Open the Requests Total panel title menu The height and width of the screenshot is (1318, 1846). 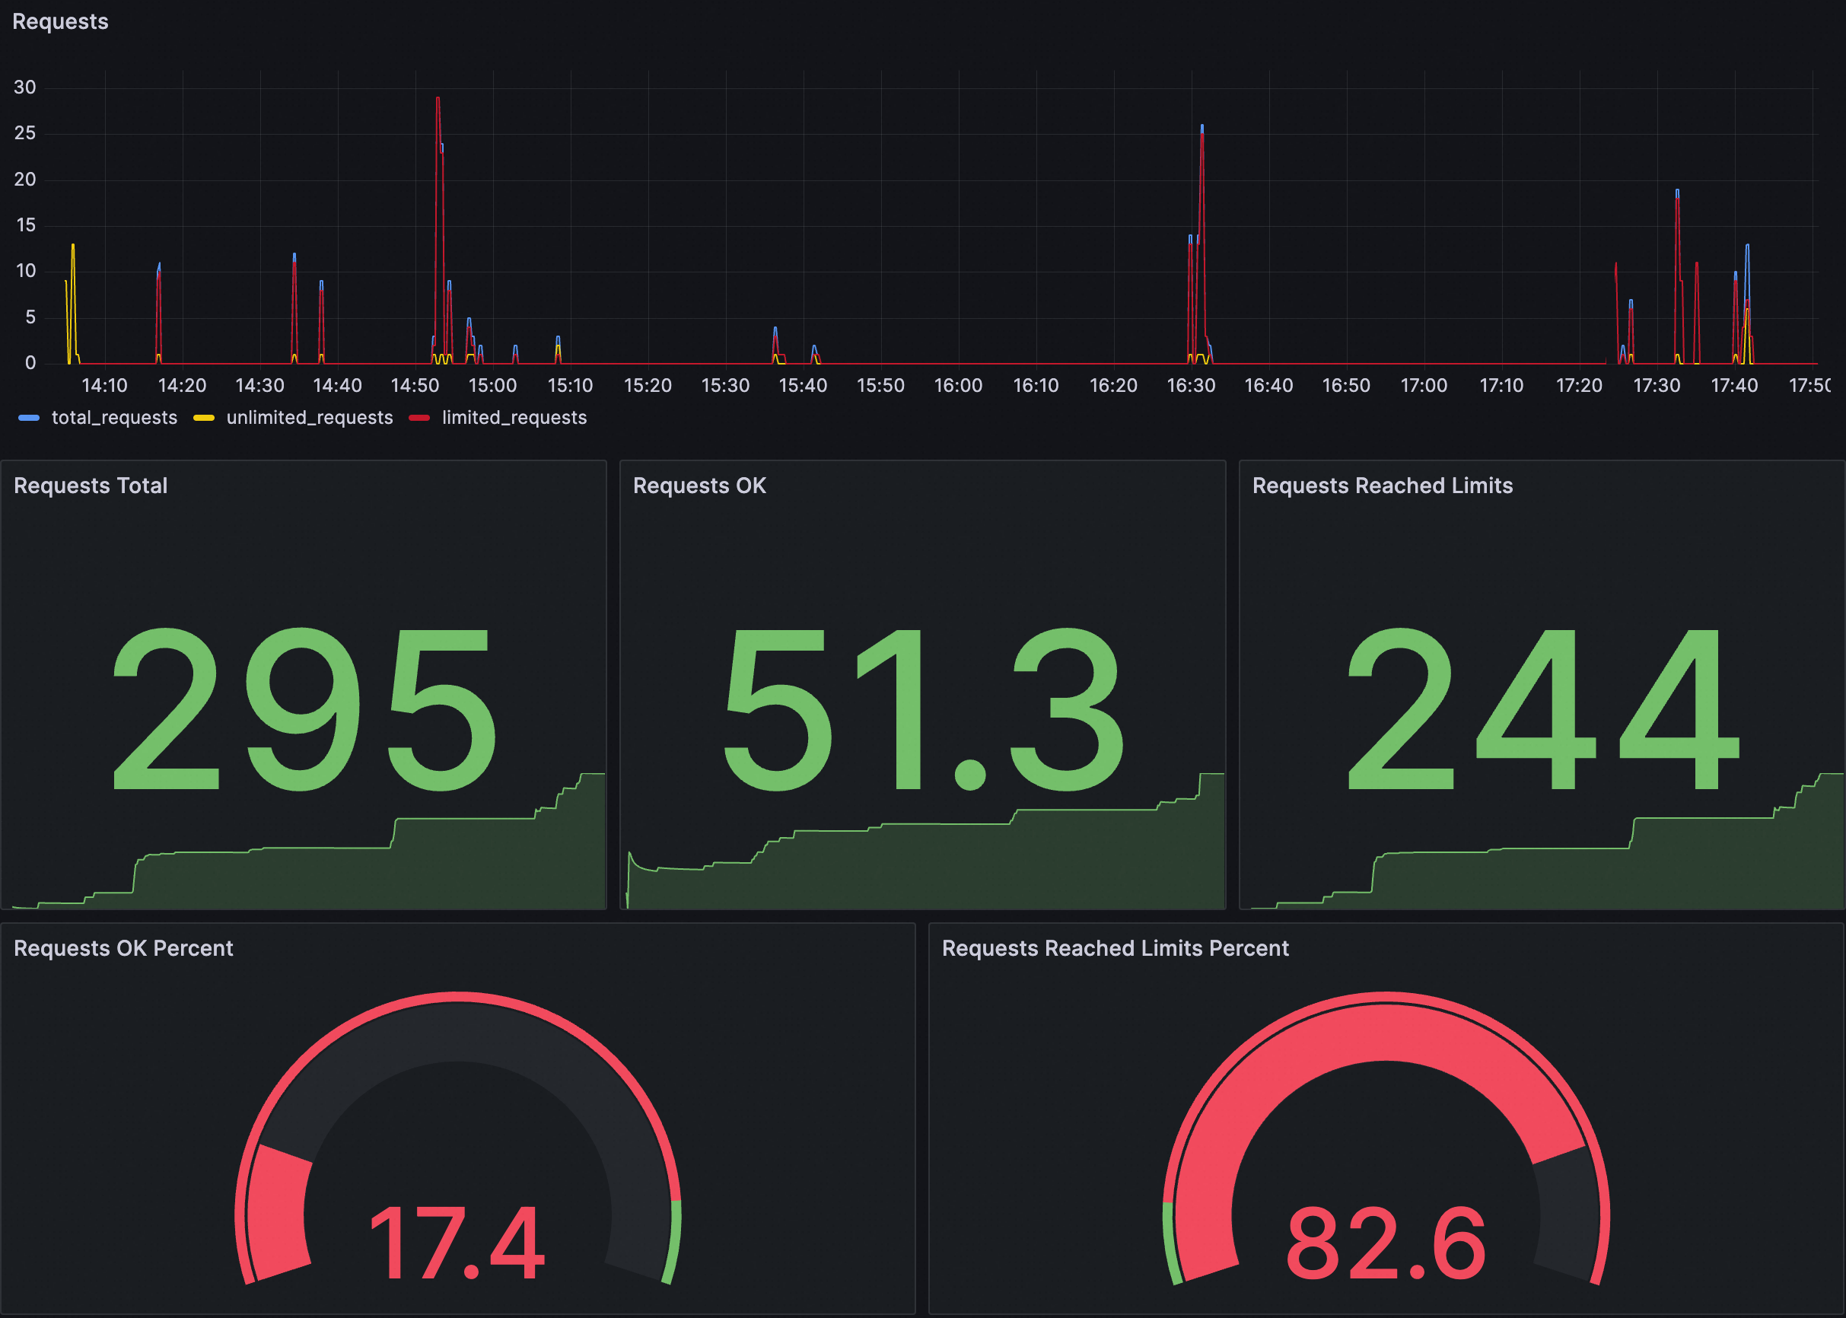[90, 486]
